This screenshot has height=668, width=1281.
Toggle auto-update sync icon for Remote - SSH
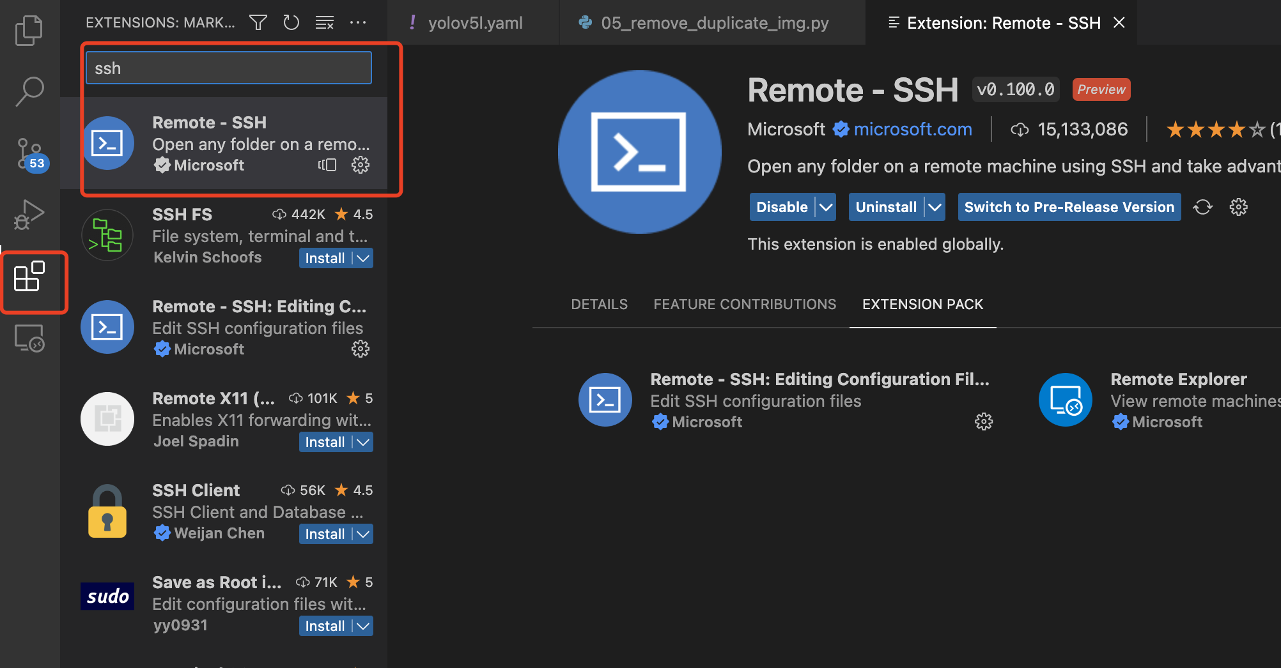[1202, 207]
